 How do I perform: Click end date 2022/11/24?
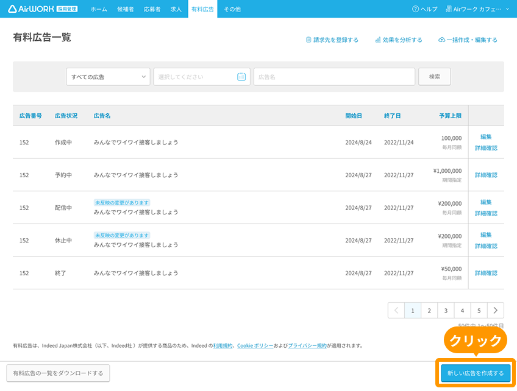[x=399, y=143]
